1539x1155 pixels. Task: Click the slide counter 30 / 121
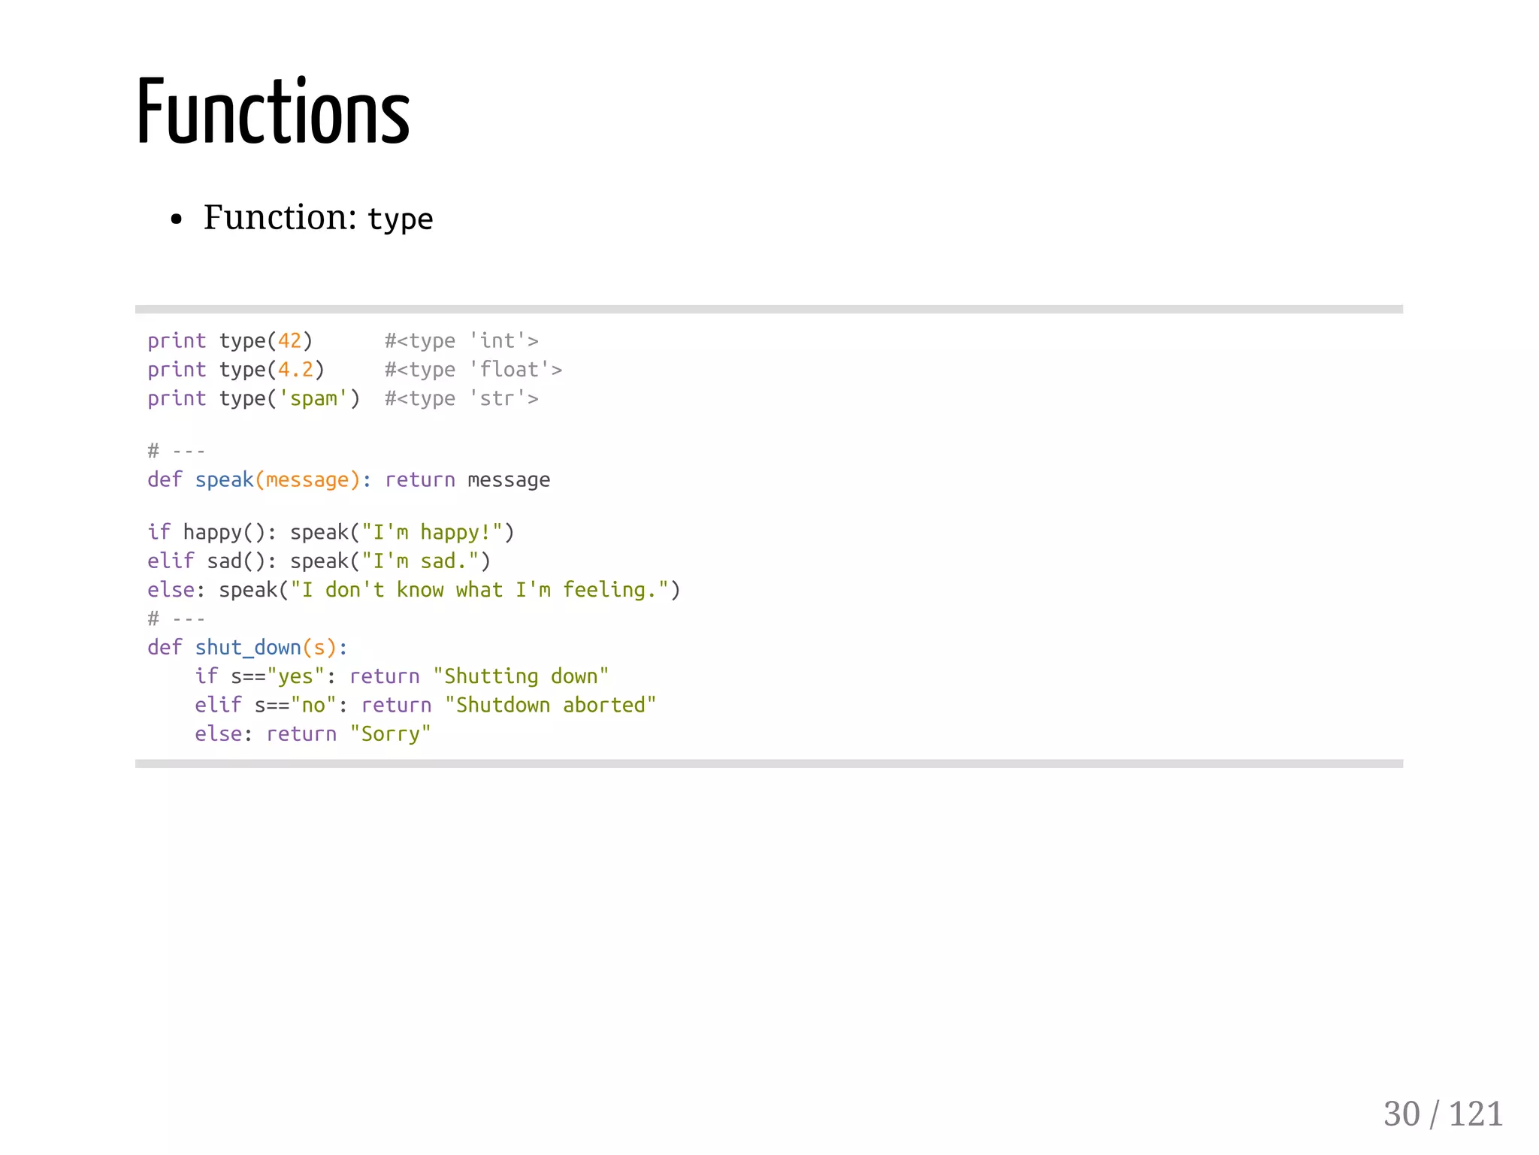pos(1443,1114)
